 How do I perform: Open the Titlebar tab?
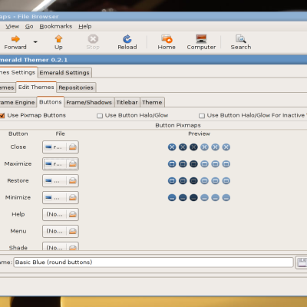127,102
